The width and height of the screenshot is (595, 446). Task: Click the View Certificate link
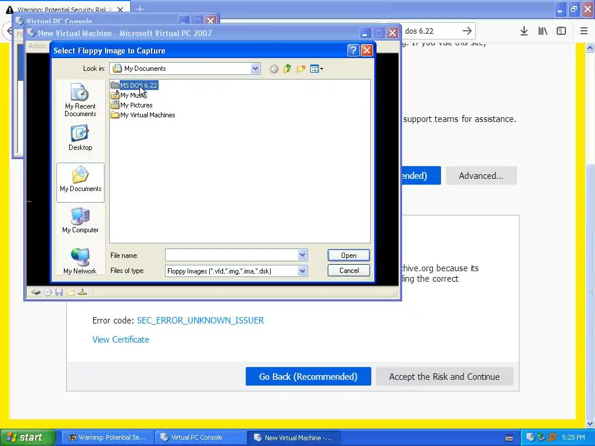tap(121, 339)
